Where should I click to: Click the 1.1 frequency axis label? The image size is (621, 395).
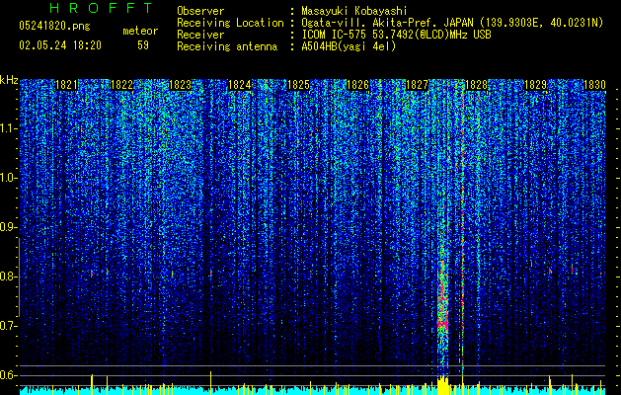(x=9, y=128)
